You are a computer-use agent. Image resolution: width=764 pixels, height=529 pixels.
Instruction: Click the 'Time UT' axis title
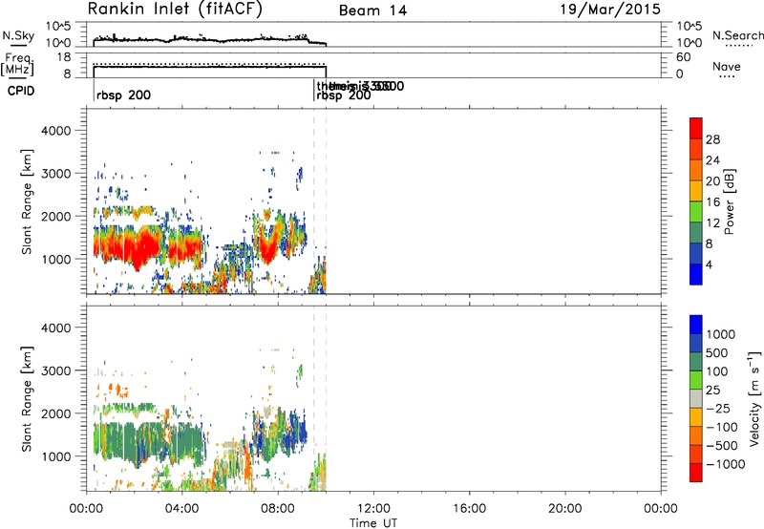373,523
